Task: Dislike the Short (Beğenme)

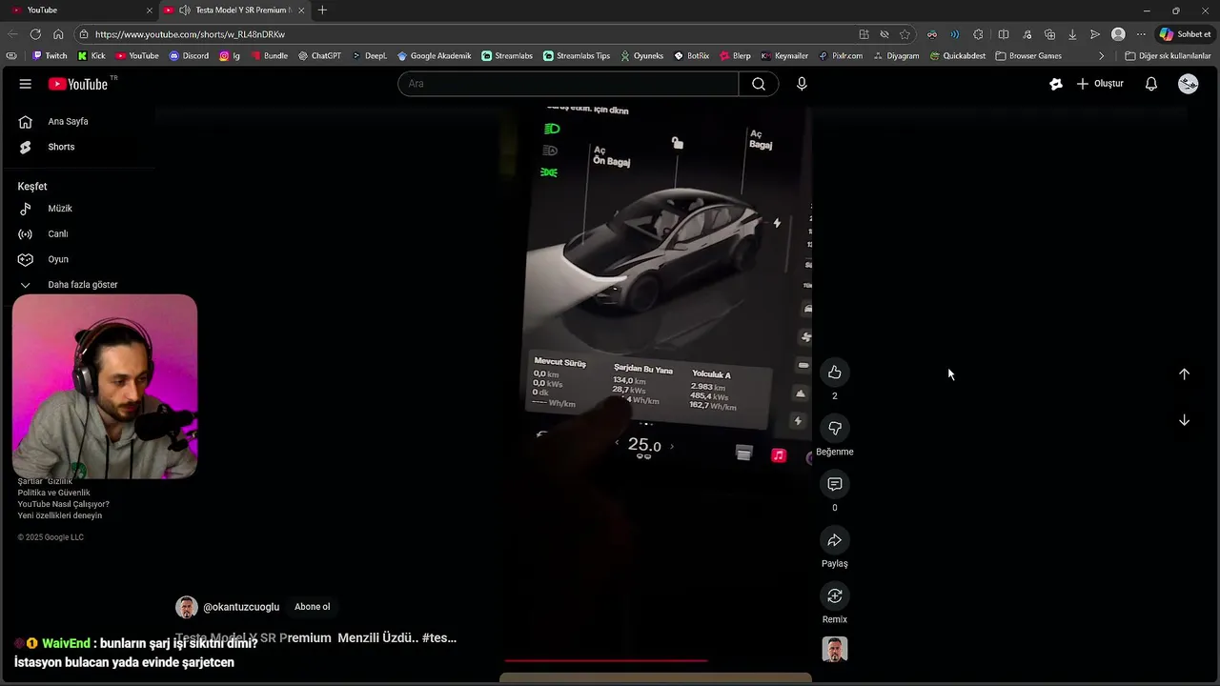Action: point(835,428)
